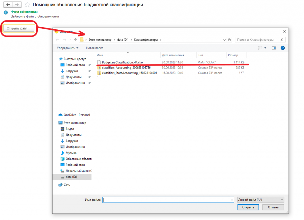Click the search magnifier icon
Image resolution: width=304 pixels, height=220 pixels.
[x=282, y=40]
